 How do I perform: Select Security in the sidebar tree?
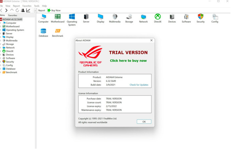(x=10, y=62)
